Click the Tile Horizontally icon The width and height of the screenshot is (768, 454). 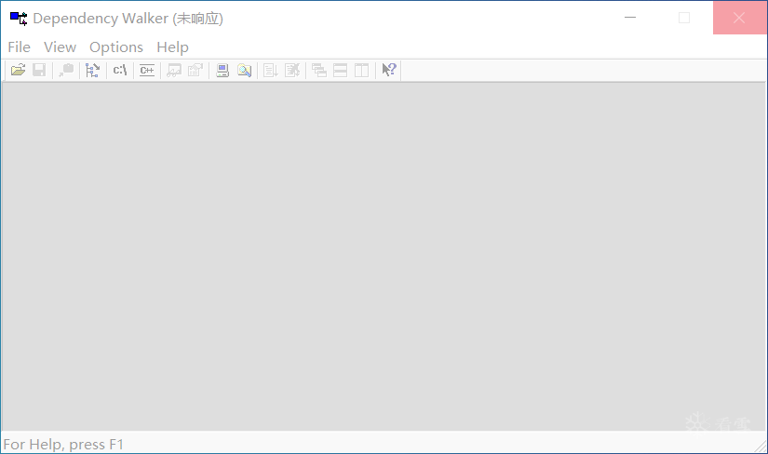340,70
